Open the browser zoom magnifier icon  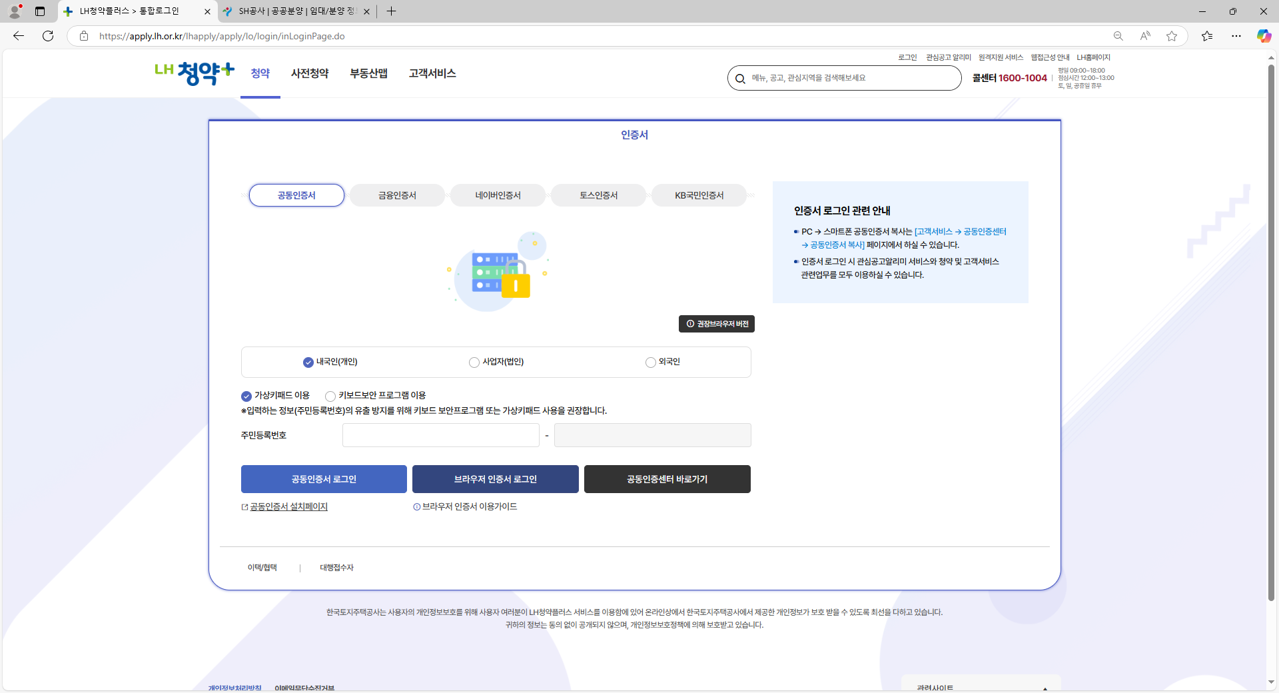(x=1118, y=36)
